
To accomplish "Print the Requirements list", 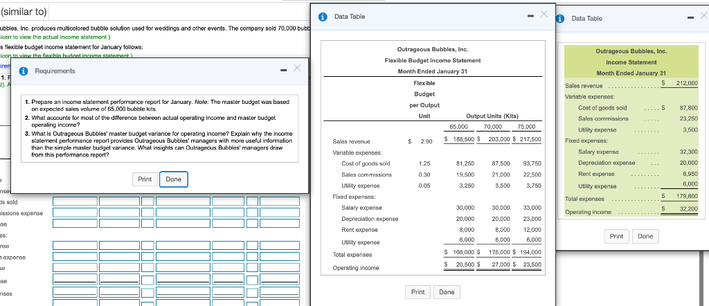I will tap(145, 179).
